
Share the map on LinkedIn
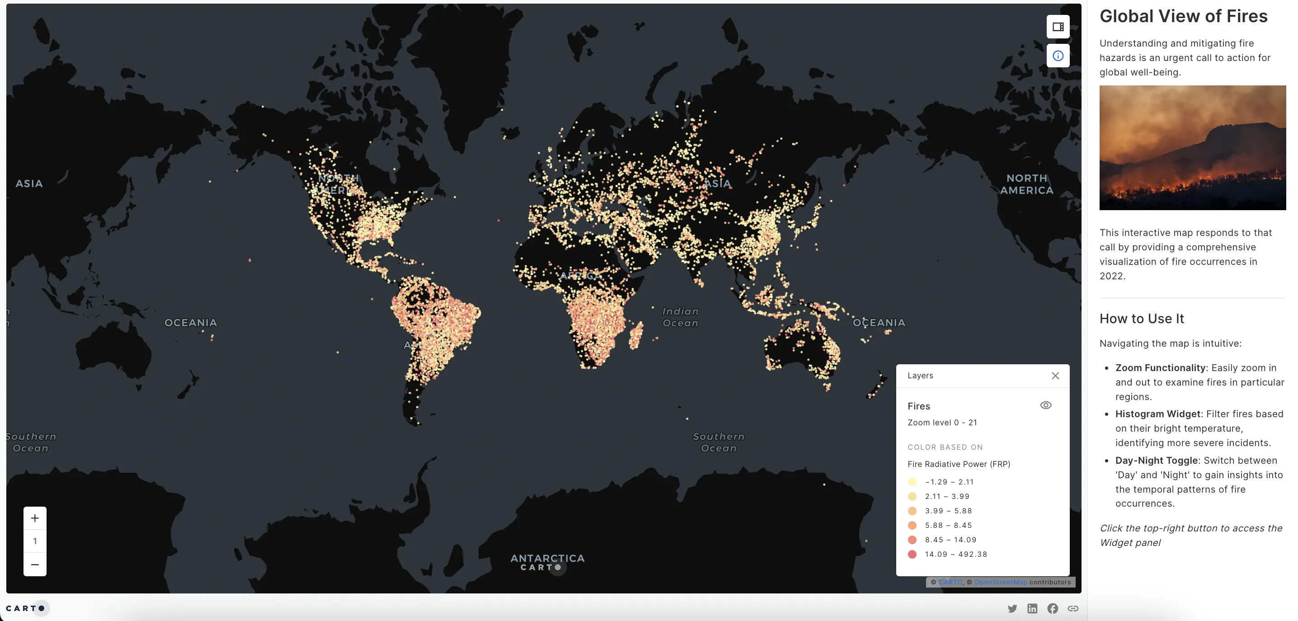(1031, 608)
